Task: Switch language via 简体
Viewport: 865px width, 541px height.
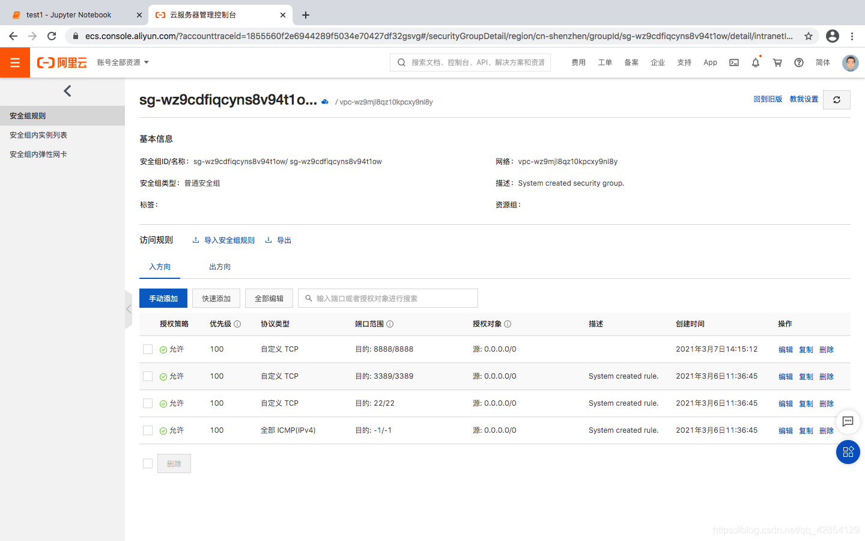Action: tap(823, 63)
